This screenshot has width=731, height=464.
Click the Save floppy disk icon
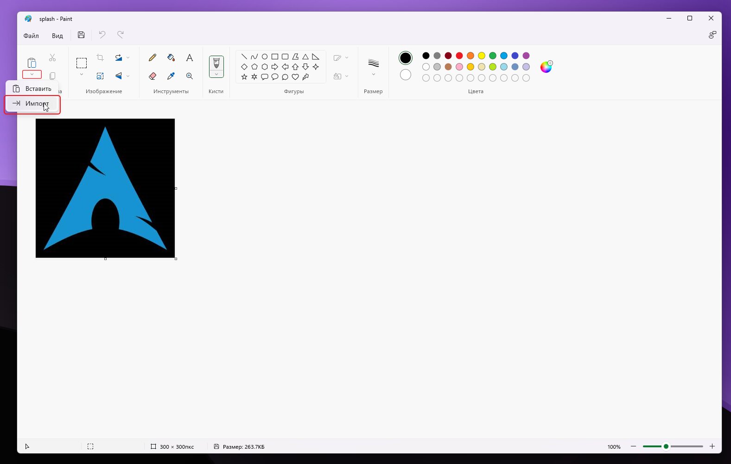pos(81,35)
